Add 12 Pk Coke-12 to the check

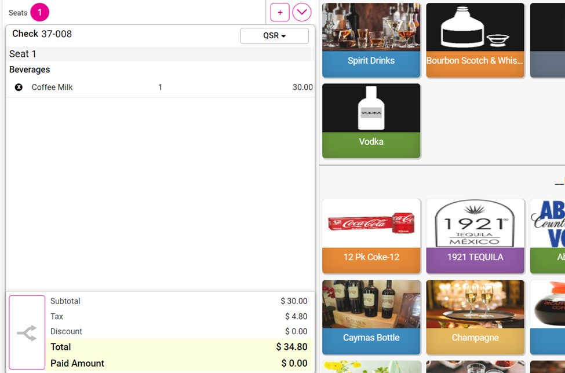pyautogui.click(x=371, y=236)
